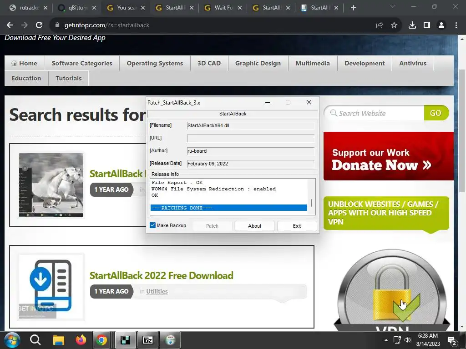Open Chrome profile avatar

tap(441, 25)
